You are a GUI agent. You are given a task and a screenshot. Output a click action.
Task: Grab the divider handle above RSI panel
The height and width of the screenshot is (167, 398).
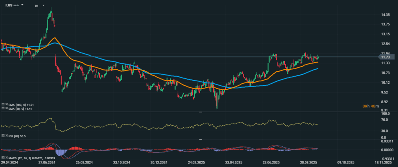pyautogui.click(x=201, y=112)
